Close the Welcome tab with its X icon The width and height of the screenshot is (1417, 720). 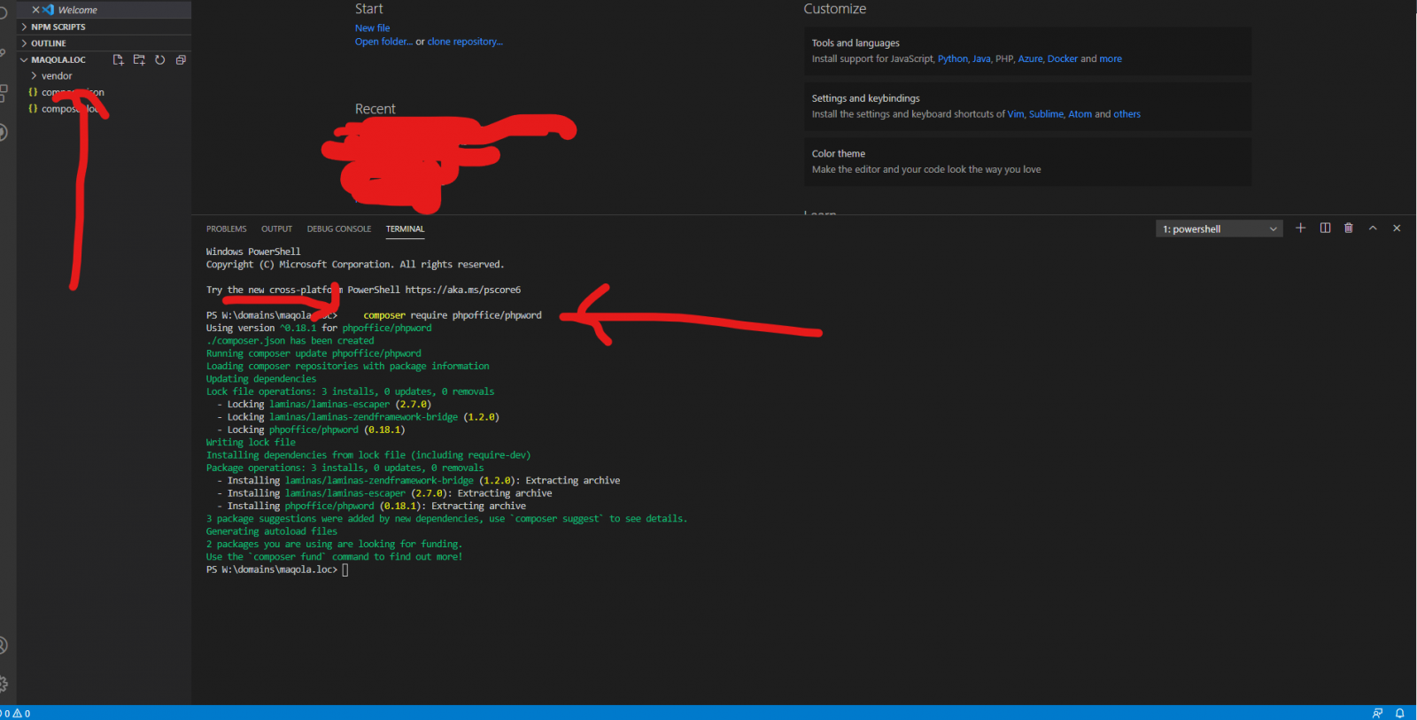[35, 10]
